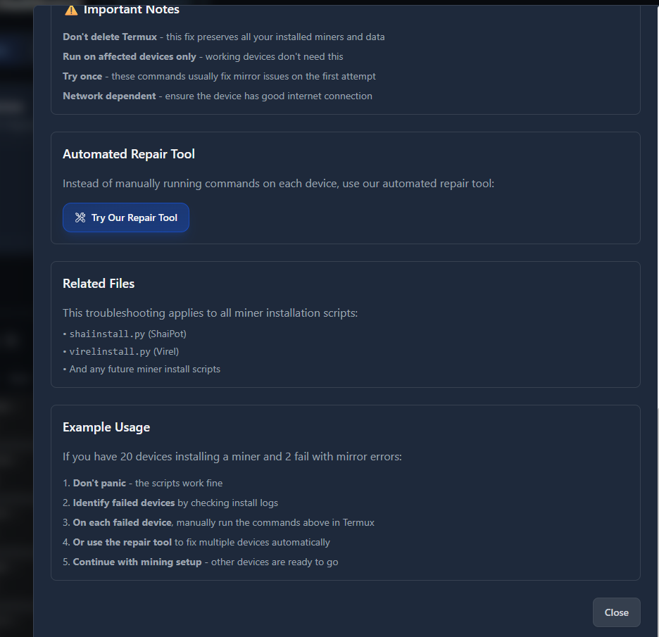Close the troubleshooting dialog
Screen dimensions: 659x637
[x=616, y=612]
